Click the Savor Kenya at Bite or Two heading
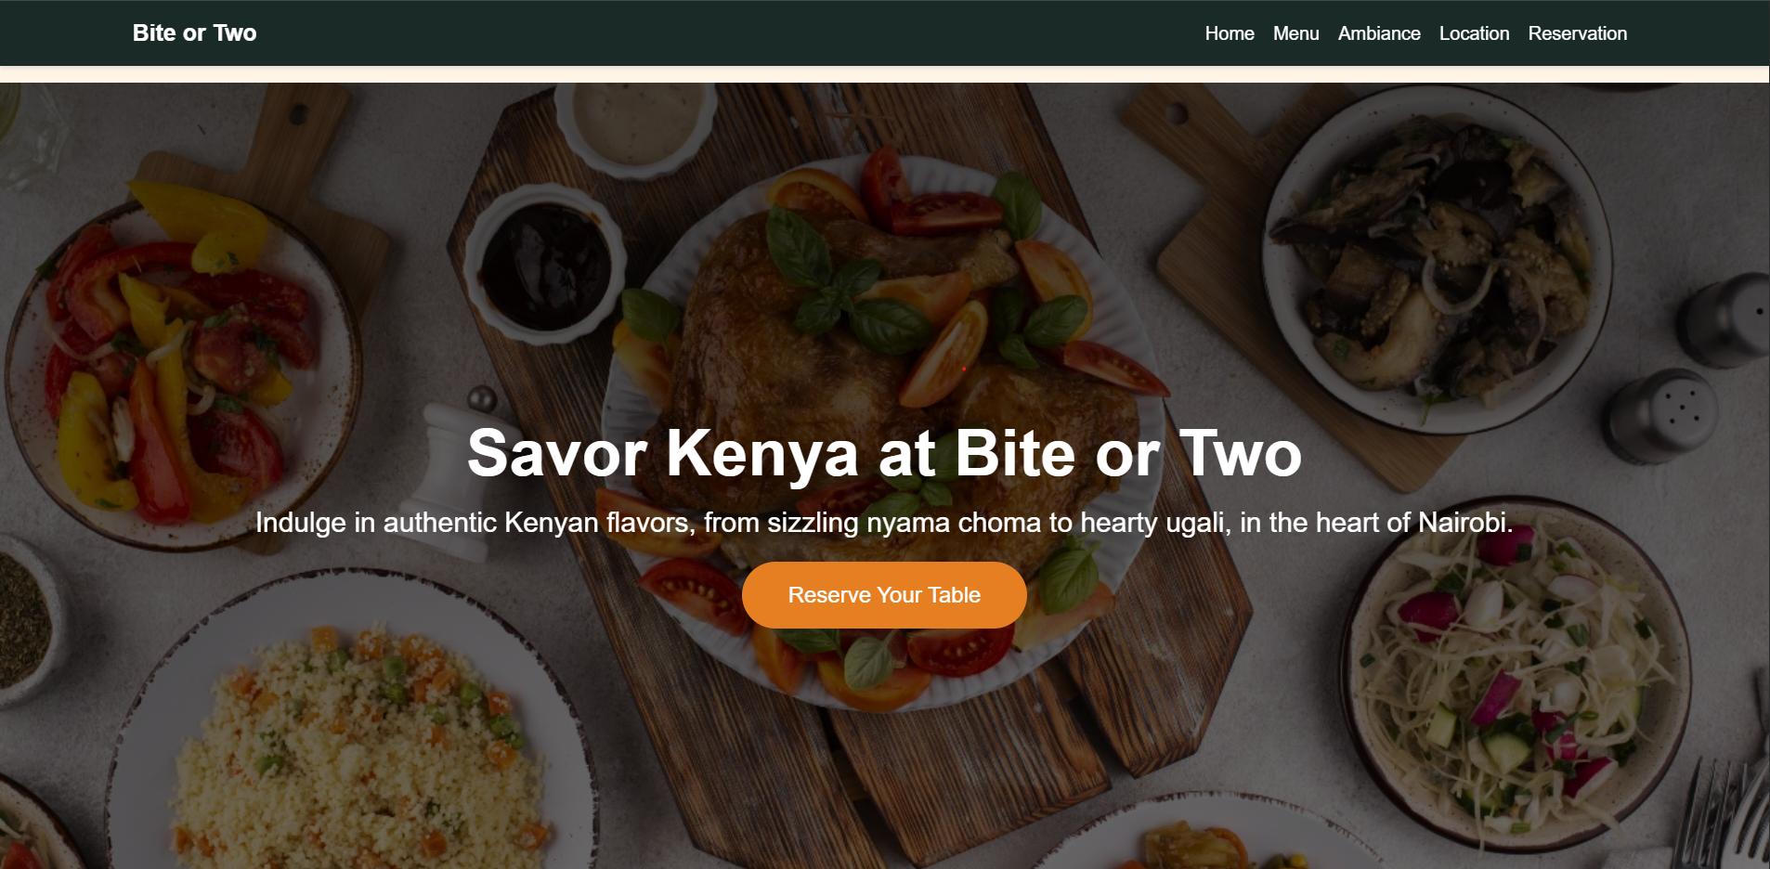The width and height of the screenshot is (1770, 869). coord(884,453)
